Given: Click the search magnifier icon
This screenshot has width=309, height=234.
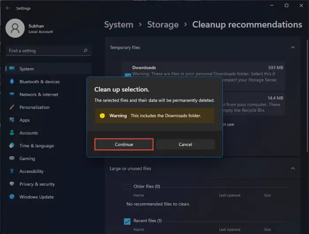Looking at the screenshot, I should coord(85,51).
